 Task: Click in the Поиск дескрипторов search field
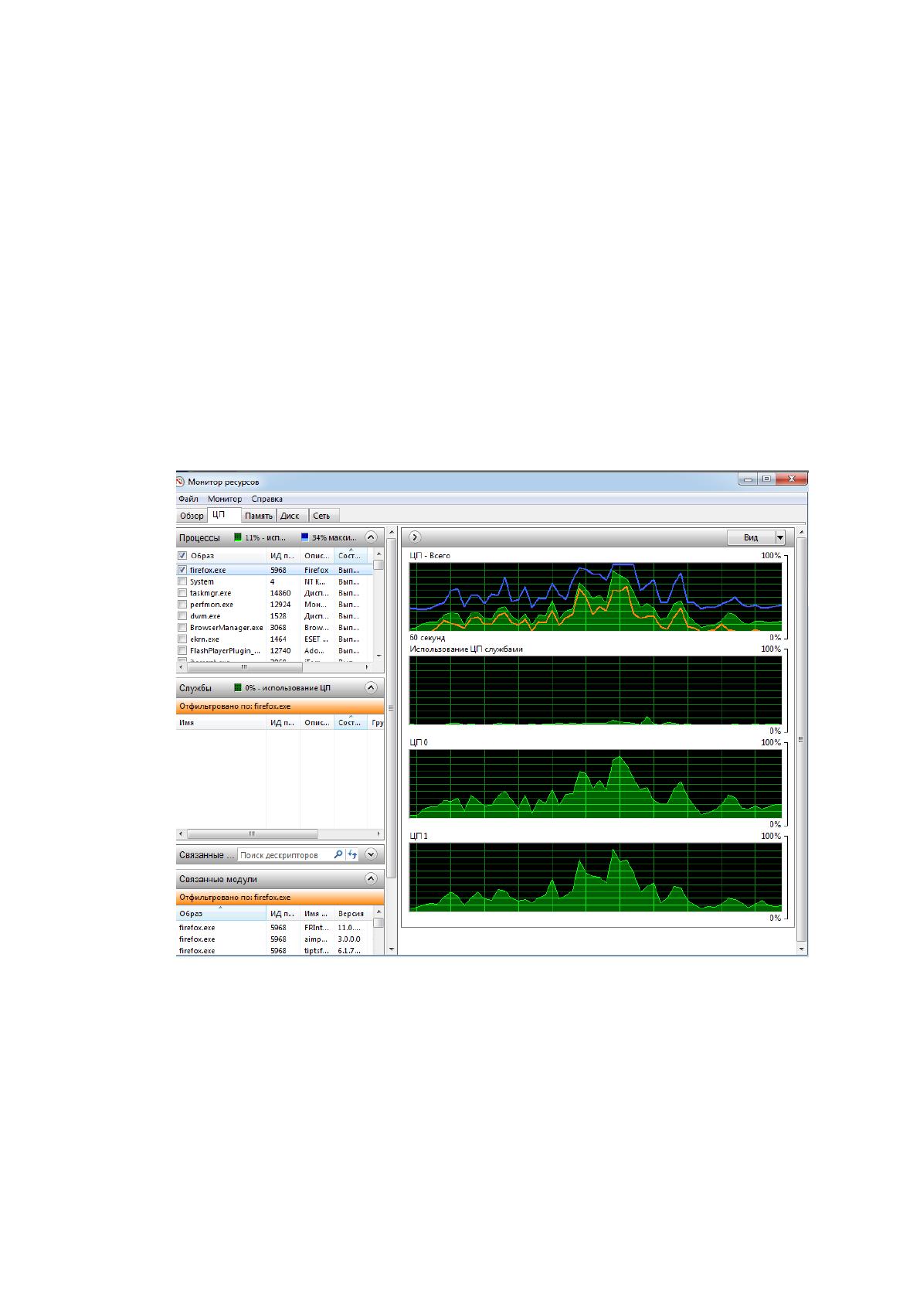[x=285, y=854]
